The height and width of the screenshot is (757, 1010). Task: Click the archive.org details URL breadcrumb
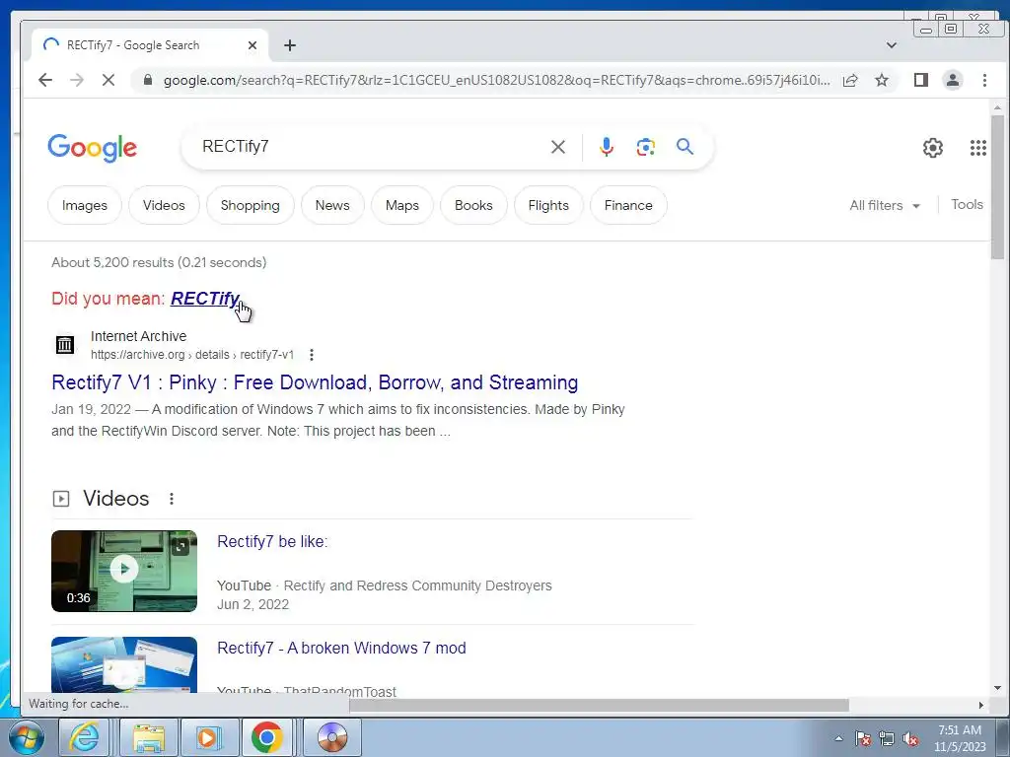coord(192,355)
